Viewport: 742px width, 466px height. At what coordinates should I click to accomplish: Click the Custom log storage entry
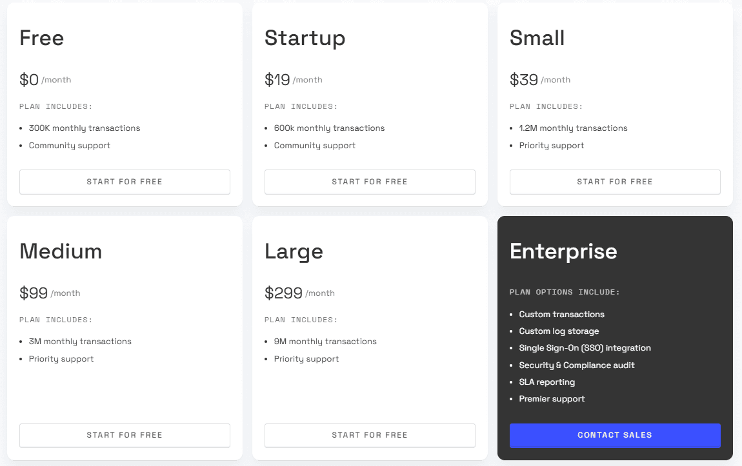click(x=559, y=331)
